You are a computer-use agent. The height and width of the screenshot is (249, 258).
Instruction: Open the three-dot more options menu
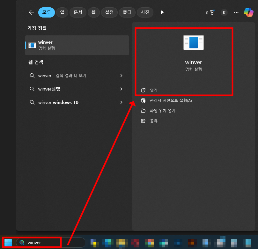236,12
